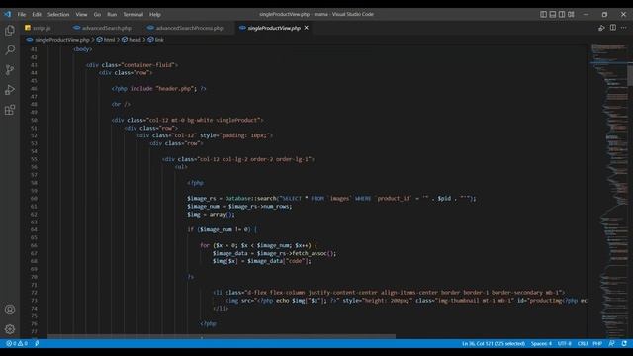The width and height of the screenshot is (633, 356).
Task: Open editor More Actions ellipsis
Action: pos(624,28)
